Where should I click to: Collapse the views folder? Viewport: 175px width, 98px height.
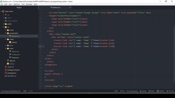pos(5,48)
